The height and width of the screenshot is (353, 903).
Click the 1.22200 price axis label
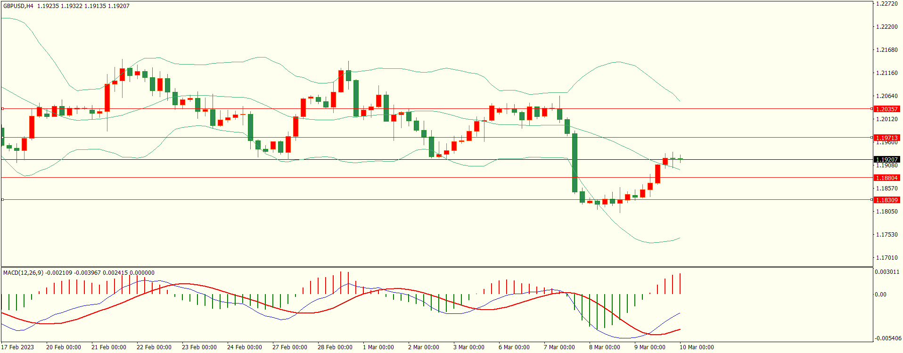[887, 27]
